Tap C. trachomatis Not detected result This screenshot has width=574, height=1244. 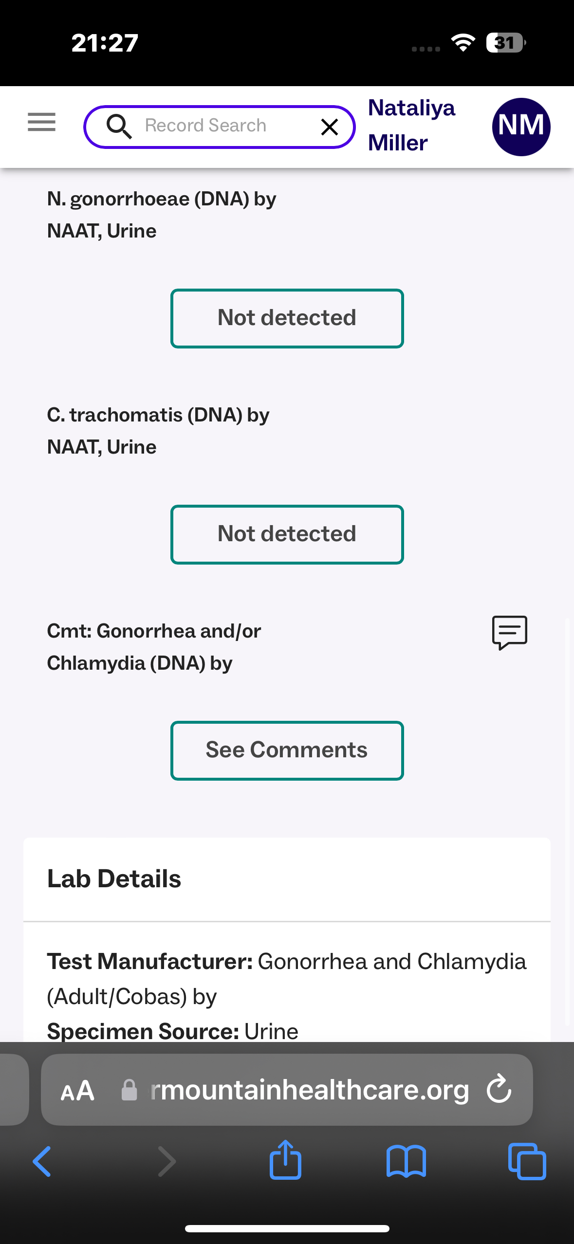[287, 534]
